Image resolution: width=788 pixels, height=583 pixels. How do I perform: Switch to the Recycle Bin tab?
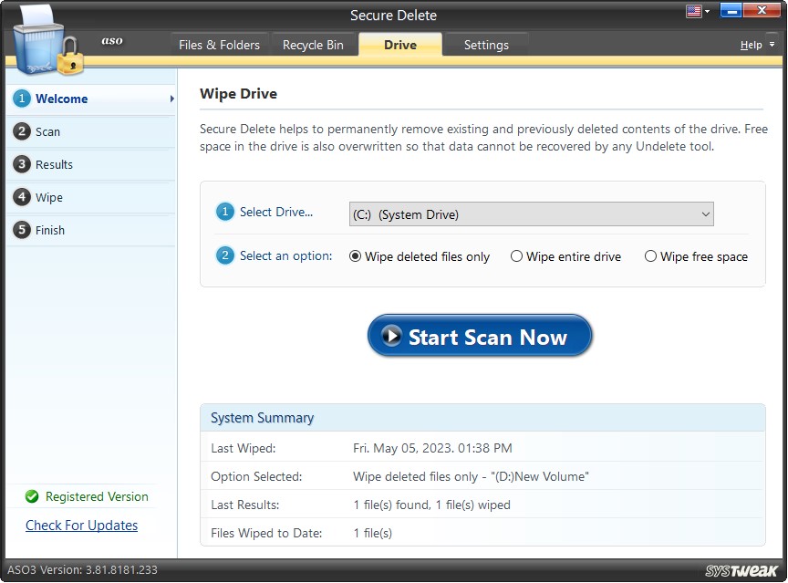[315, 44]
